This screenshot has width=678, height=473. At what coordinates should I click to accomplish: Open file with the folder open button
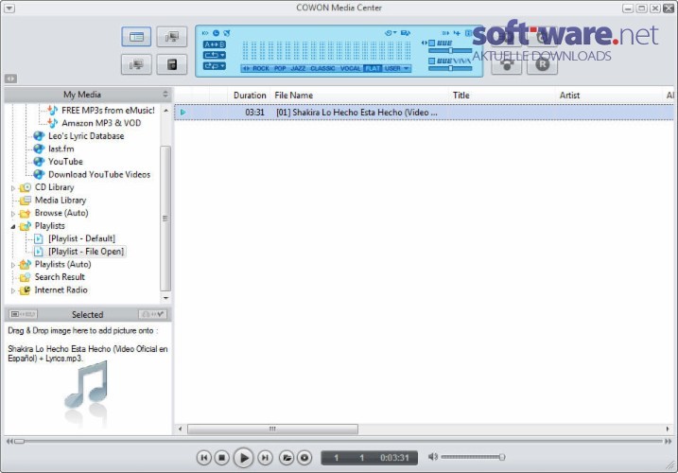tap(287, 458)
